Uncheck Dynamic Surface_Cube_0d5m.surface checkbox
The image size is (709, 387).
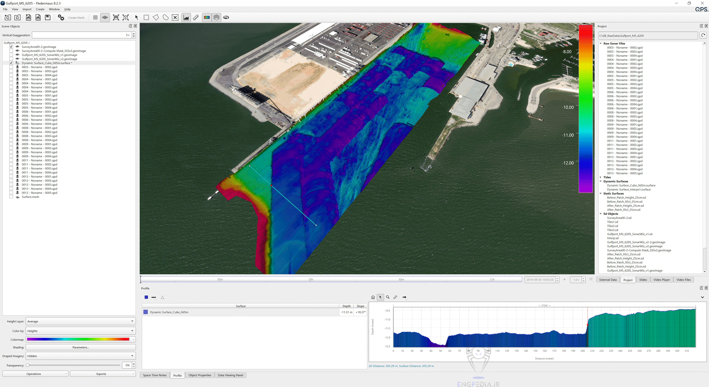(11, 63)
